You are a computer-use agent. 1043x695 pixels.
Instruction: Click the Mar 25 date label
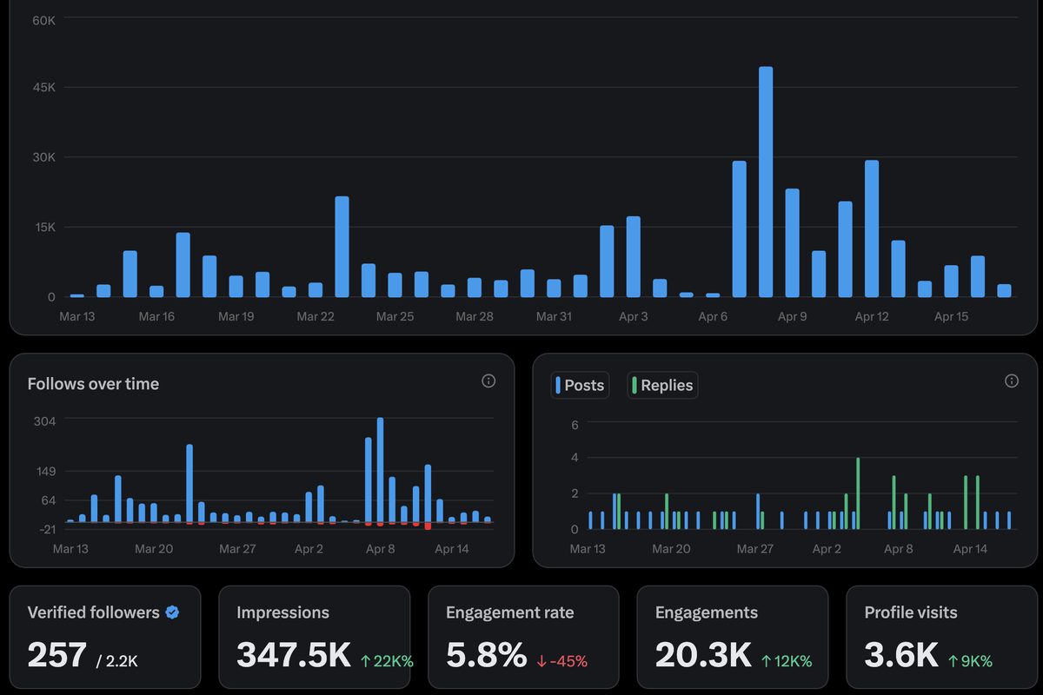point(395,316)
